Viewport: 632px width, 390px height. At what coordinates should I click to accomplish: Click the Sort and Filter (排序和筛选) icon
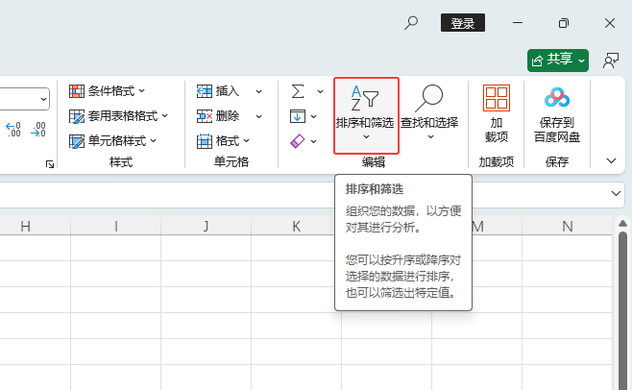[x=365, y=98]
